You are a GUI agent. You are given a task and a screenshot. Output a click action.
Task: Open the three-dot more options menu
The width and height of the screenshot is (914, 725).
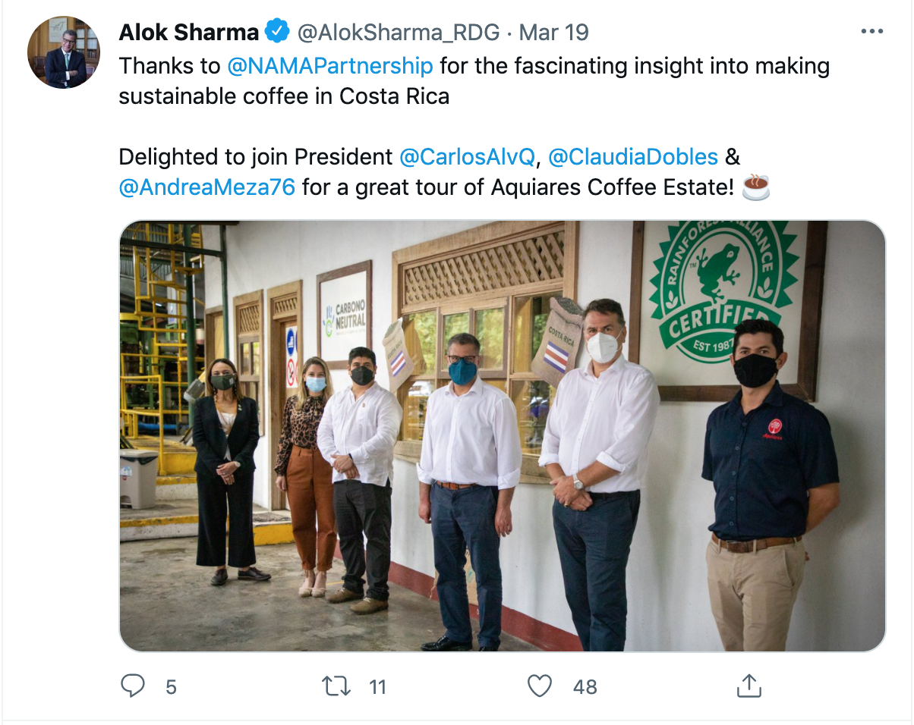[871, 33]
